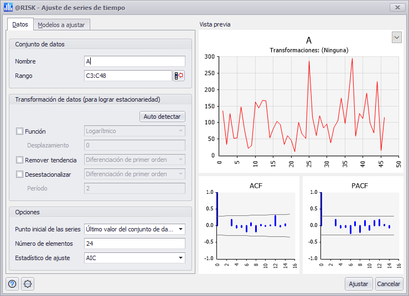The height and width of the screenshot is (296, 409).
Task: Click the Auto detectar button
Action: tap(162, 117)
